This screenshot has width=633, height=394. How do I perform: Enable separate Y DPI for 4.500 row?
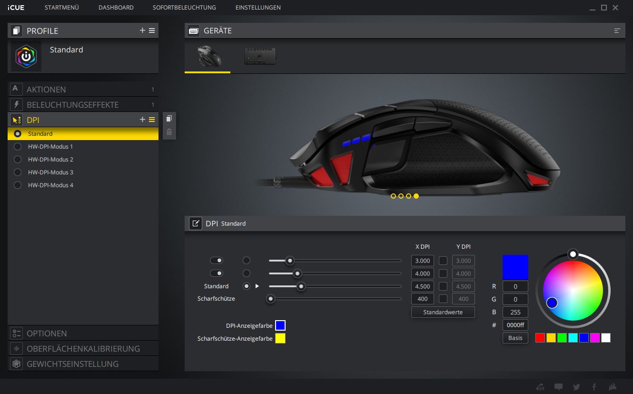click(443, 286)
